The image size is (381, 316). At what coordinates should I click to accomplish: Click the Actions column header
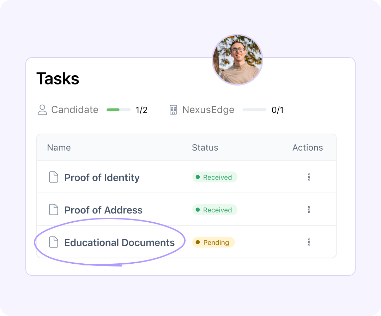[x=308, y=147]
